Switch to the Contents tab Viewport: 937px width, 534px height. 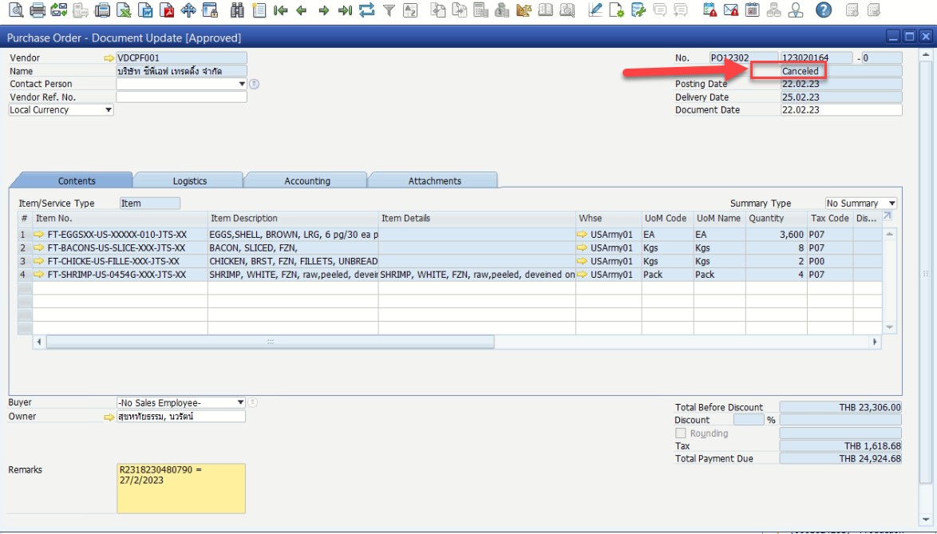[x=77, y=181]
